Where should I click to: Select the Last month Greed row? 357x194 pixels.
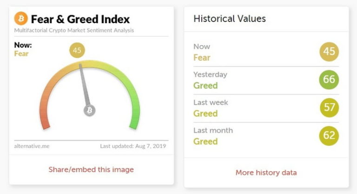coord(266,136)
